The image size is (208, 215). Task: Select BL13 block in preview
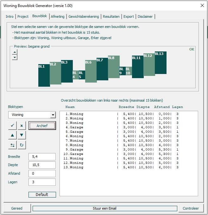pos(161,63)
